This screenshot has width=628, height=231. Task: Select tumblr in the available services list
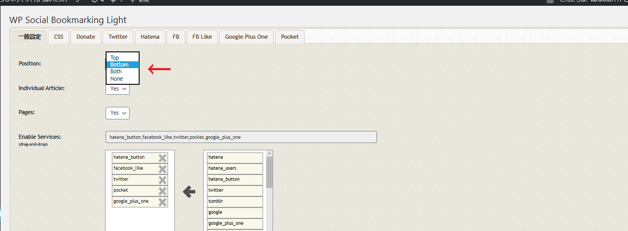[235, 202]
